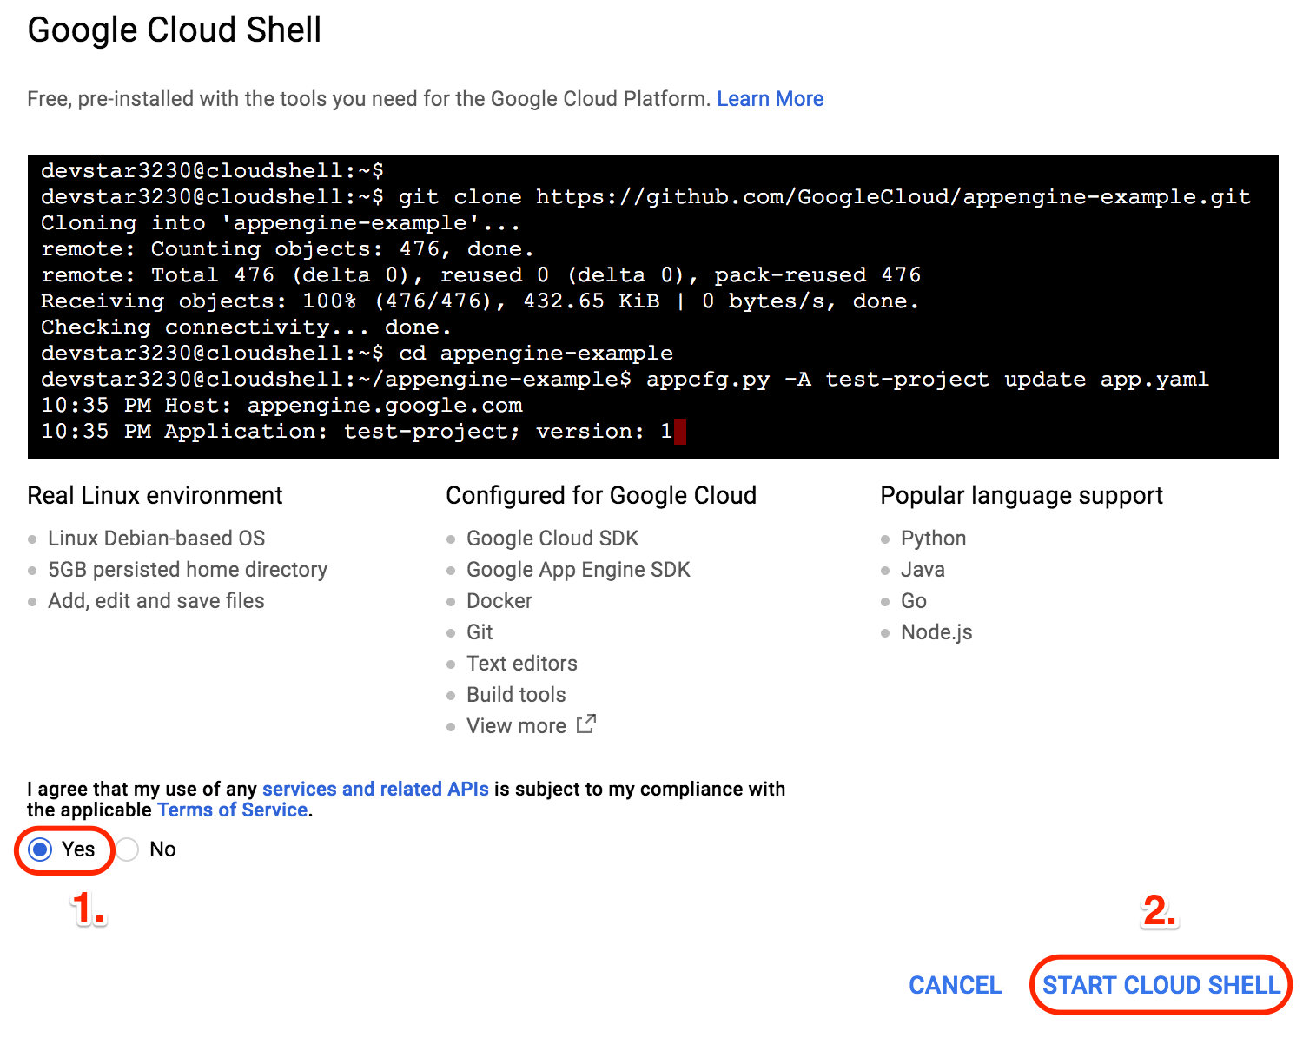Image resolution: width=1303 pixels, height=1051 pixels.
Task: Click the 'Host: appengine.google.com' terminal line
Action: pos(281,406)
